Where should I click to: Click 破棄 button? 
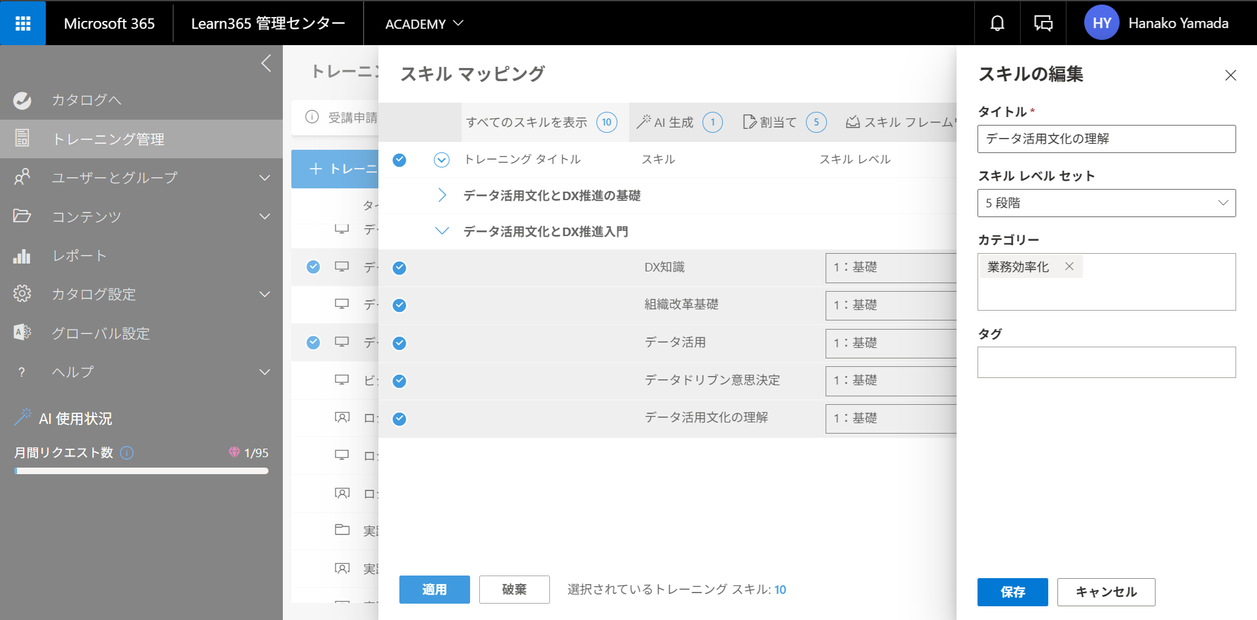click(x=515, y=589)
